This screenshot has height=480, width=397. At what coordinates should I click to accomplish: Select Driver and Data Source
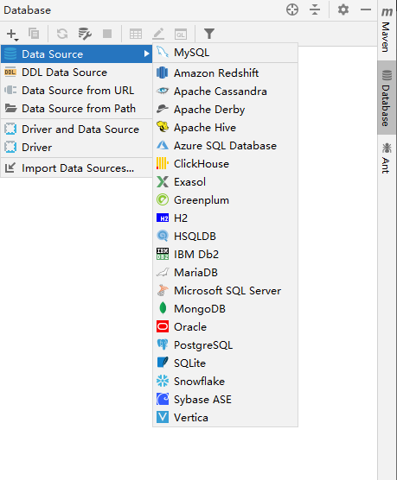point(76,129)
